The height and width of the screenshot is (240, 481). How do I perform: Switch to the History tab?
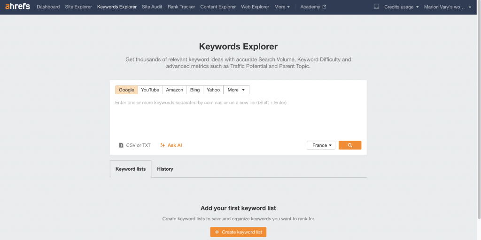(x=165, y=169)
